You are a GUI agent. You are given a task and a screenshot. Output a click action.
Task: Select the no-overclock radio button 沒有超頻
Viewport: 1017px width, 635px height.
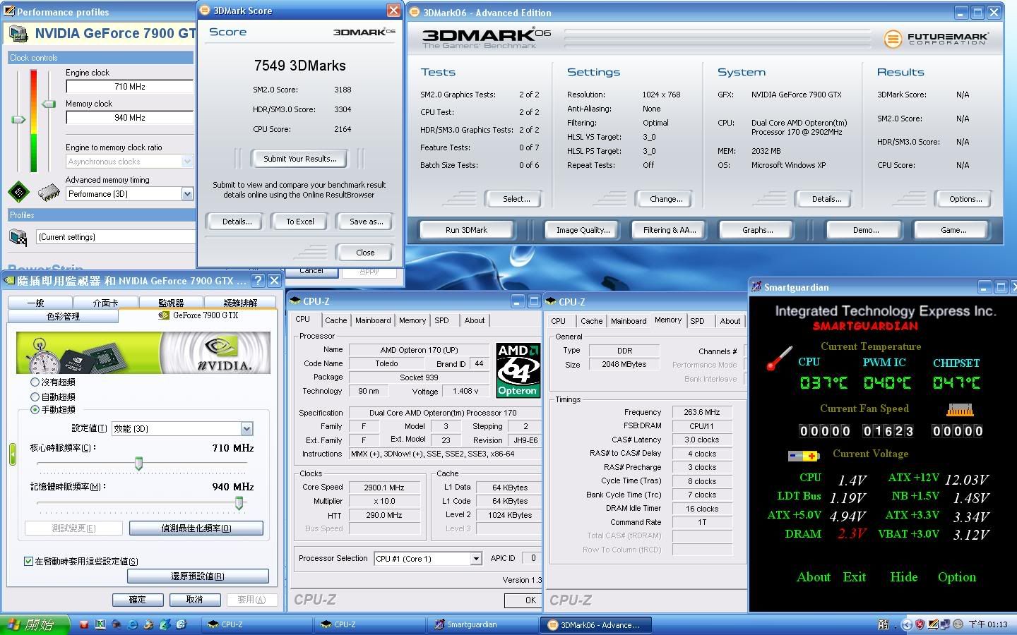pos(35,382)
